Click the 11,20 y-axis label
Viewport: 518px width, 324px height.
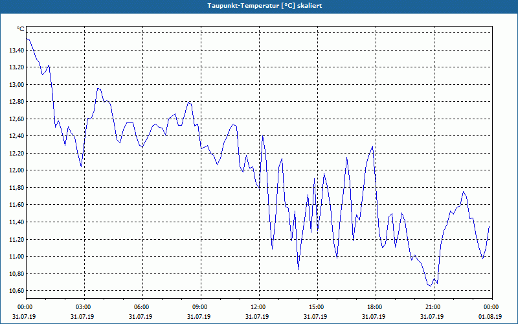pyautogui.click(x=17, y=239)
